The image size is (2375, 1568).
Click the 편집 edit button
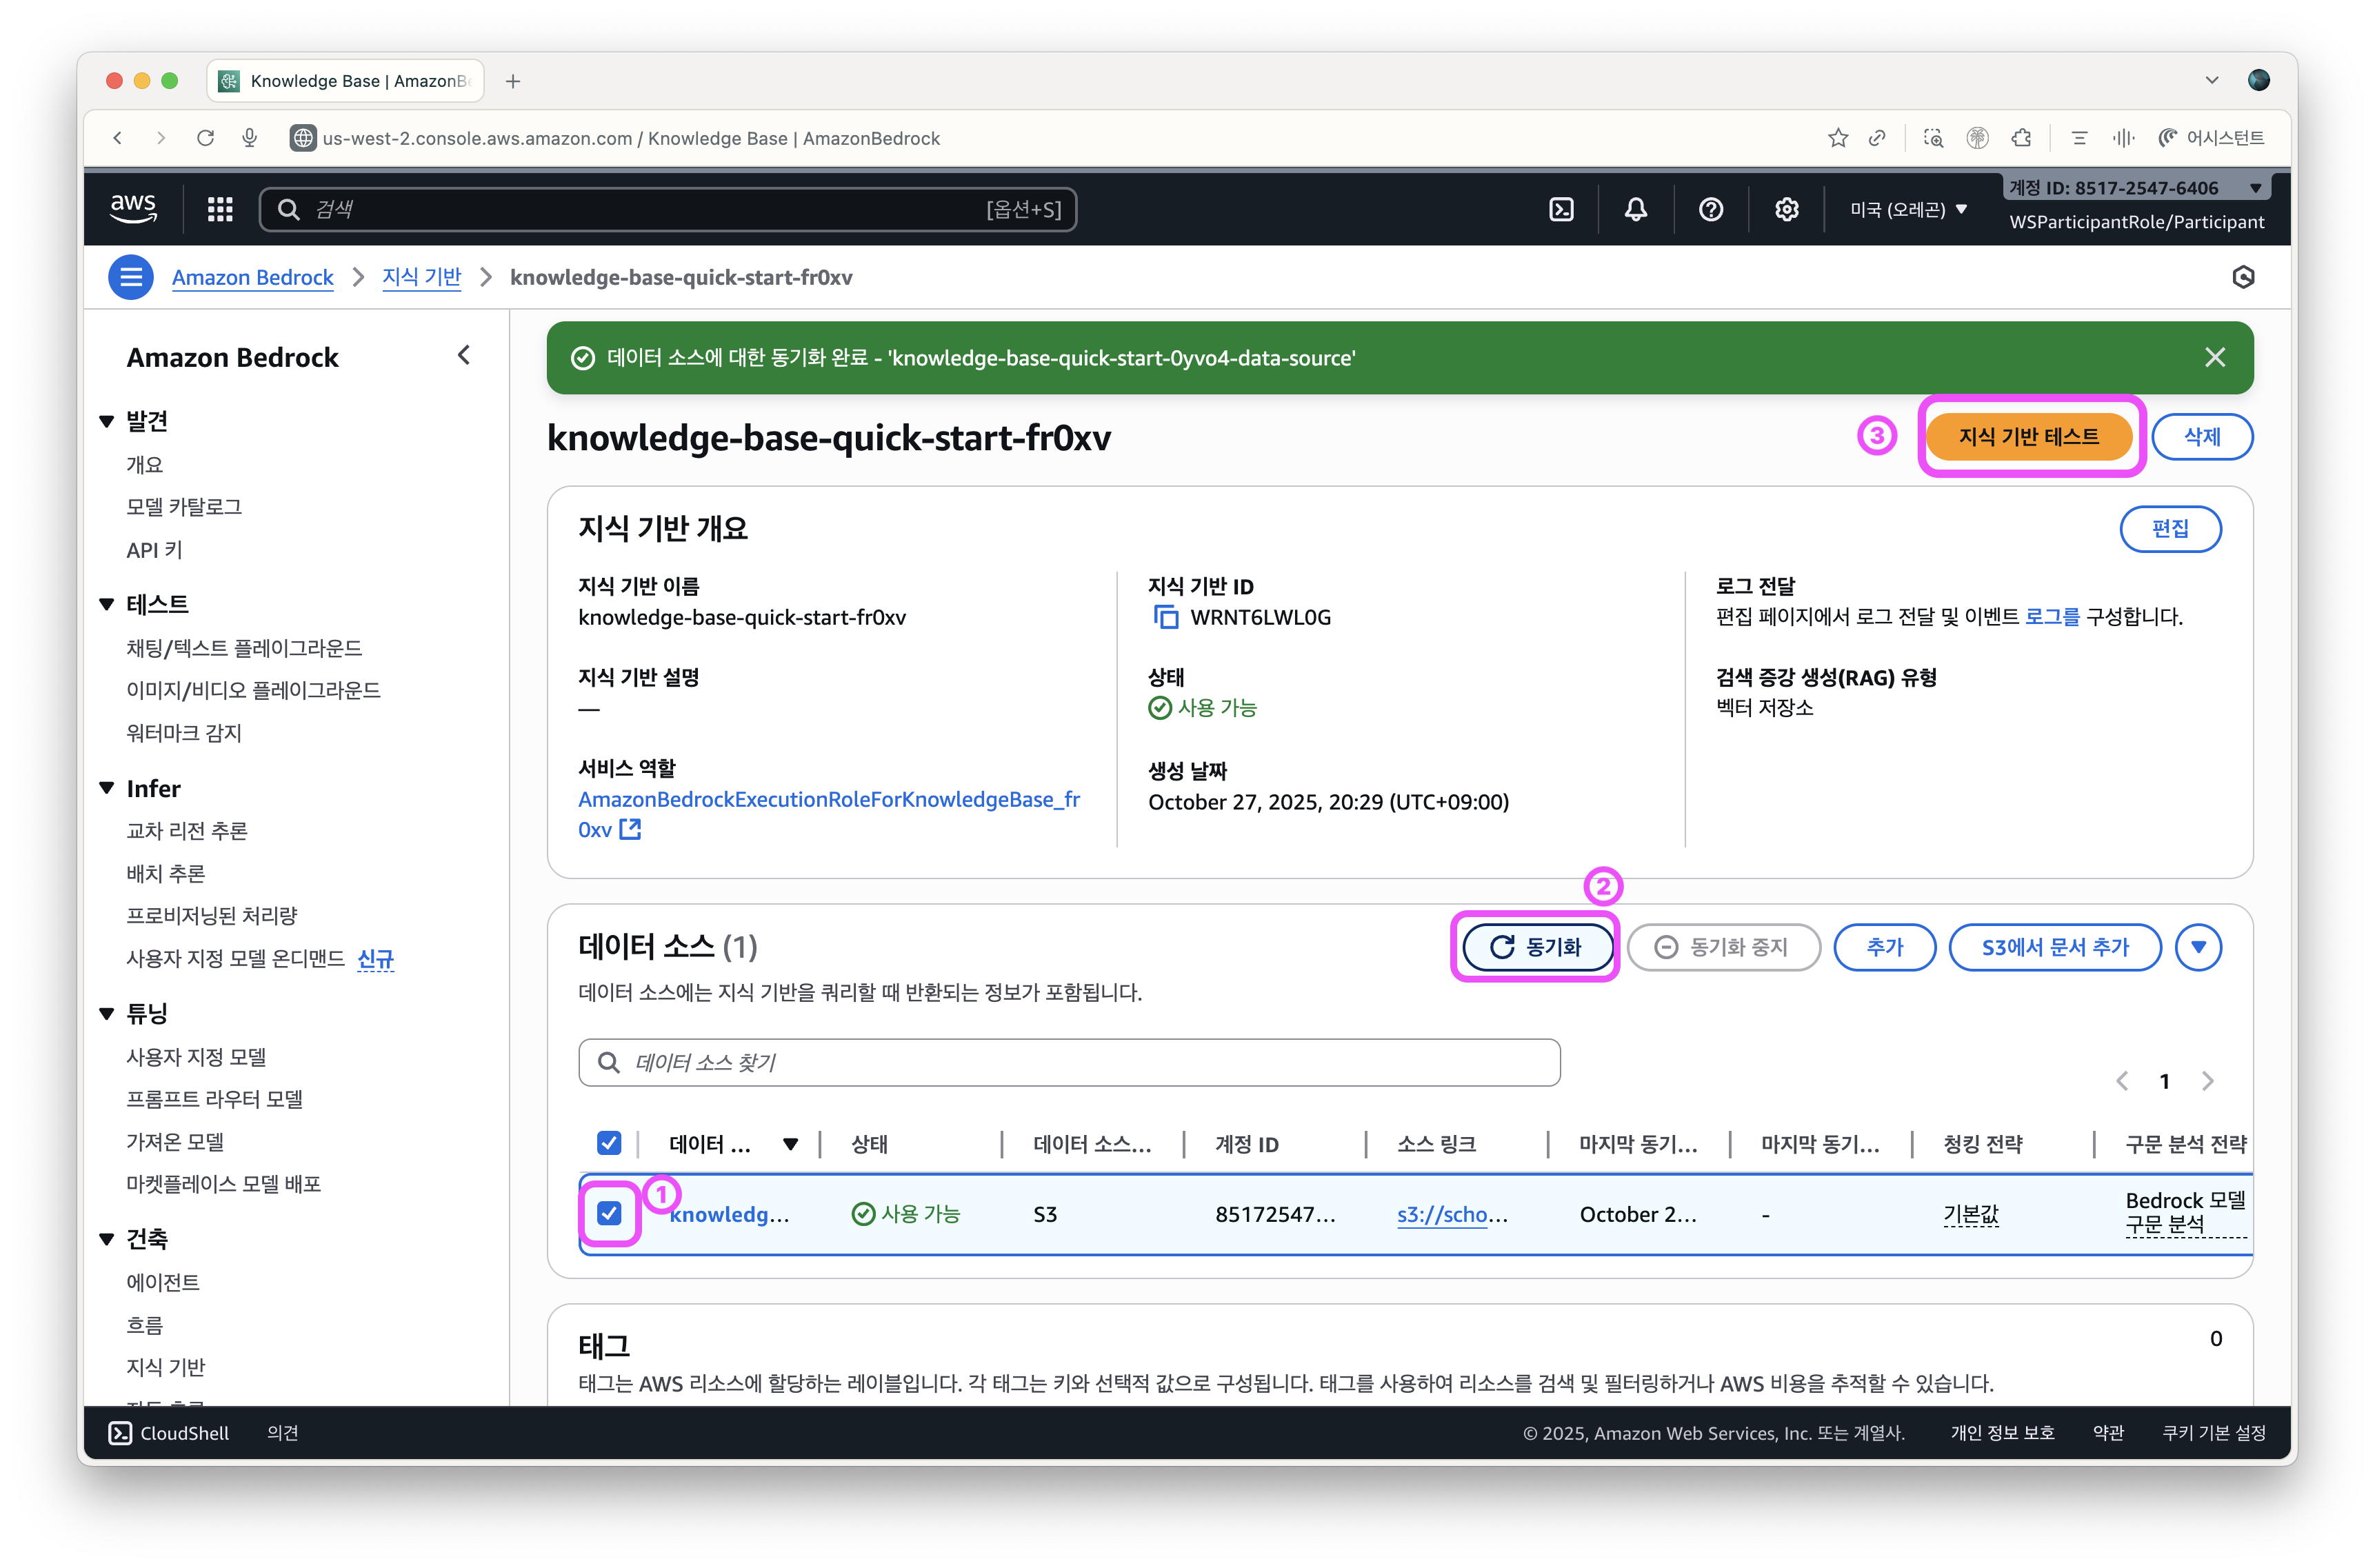(2170, 528)
